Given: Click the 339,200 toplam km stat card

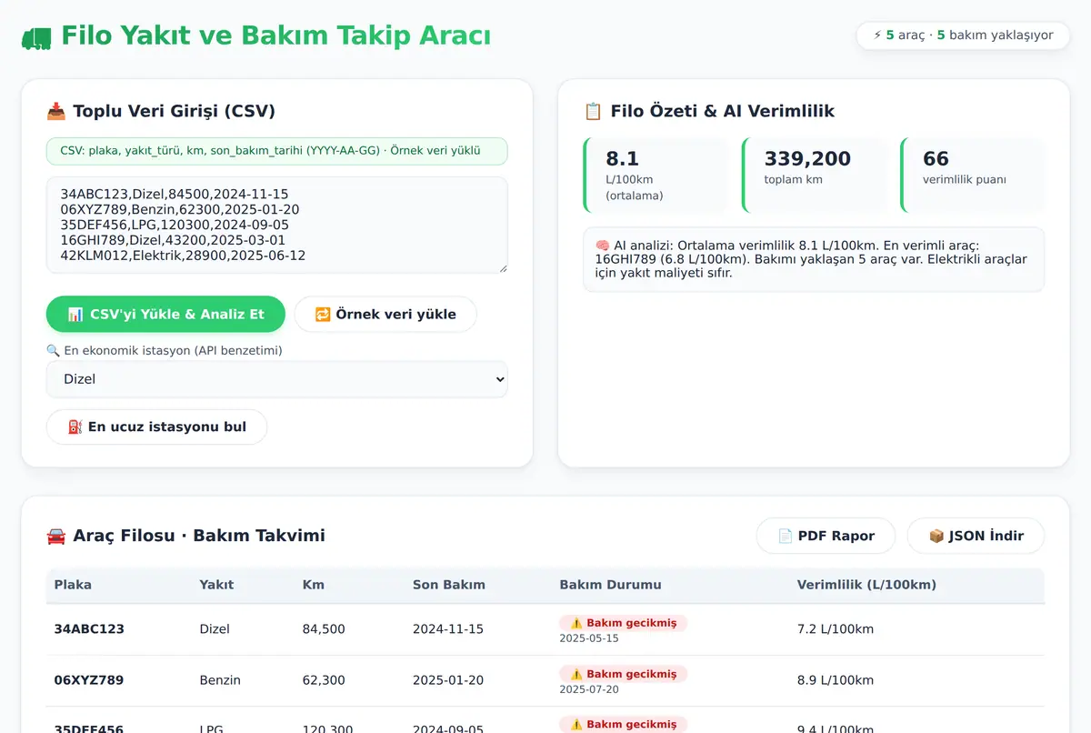Looking at the screenshot, I should [x=815, y=176].
